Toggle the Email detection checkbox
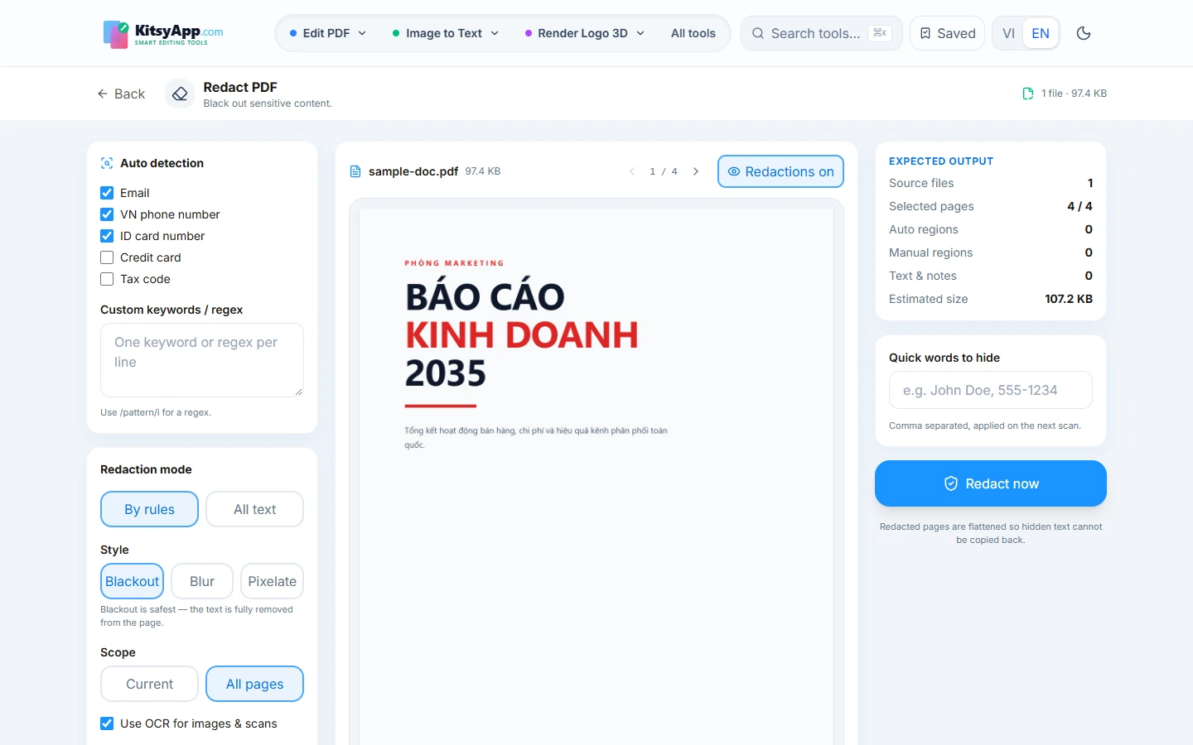Screen dimensions: 1193x745 pyautogui.click(x=107, y=193)
